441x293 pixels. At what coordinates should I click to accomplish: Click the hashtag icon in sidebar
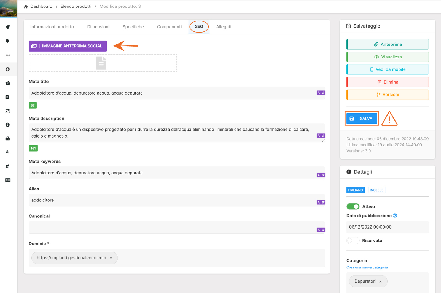click(7, 166)
